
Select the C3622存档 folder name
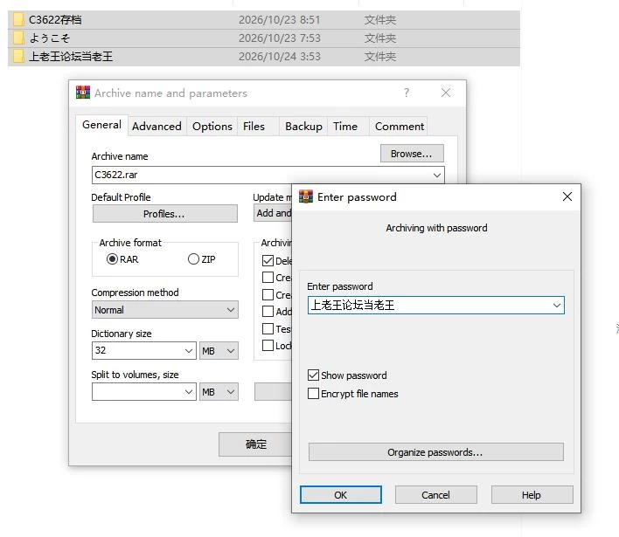pos(55,20)
